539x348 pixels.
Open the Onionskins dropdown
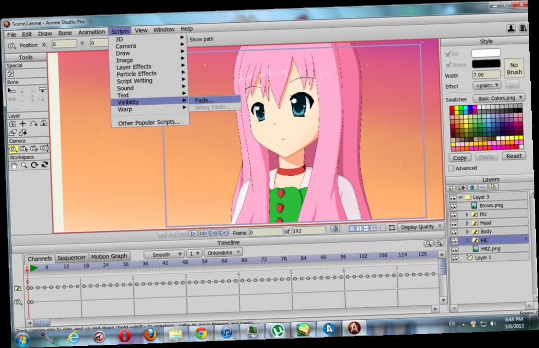[x=223, y=253]
